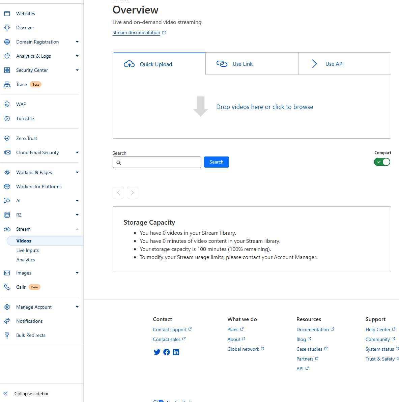Viewport: 399px width, 402px height.
Task: Click the Turnstile icon
Action: point(7,118)
